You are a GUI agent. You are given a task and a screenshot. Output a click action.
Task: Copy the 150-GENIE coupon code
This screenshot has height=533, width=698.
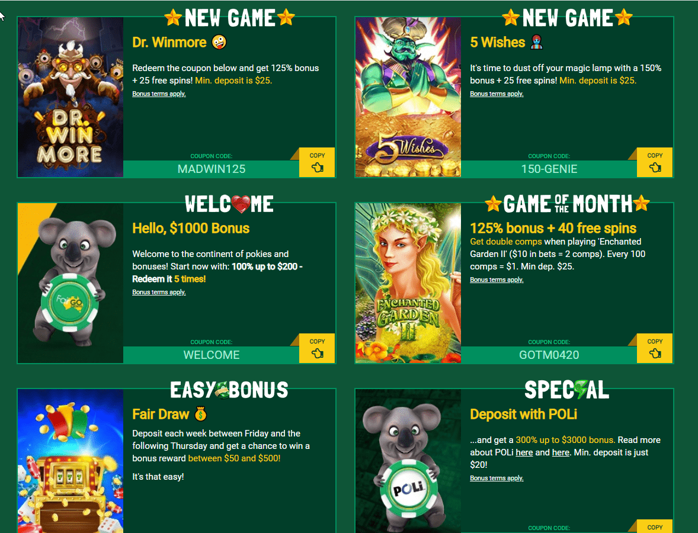point(654,162)
